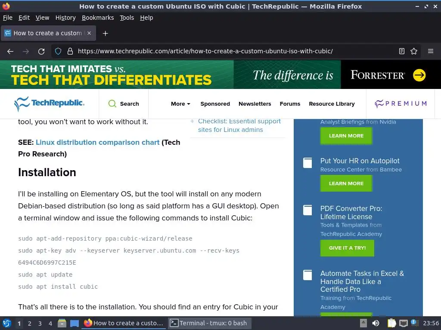Open the volume control in the tray

[376, 323]
